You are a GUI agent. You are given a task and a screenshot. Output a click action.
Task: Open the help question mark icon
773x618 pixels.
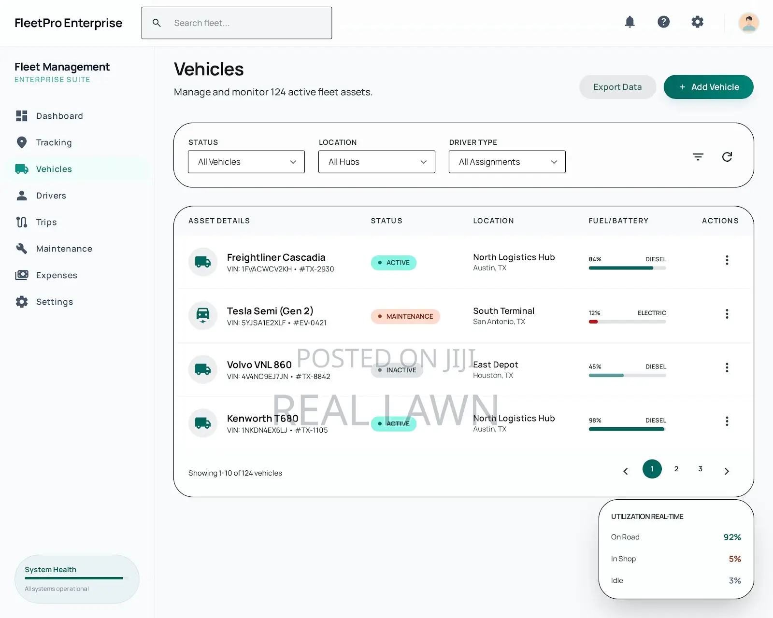[x=663, y=22]
